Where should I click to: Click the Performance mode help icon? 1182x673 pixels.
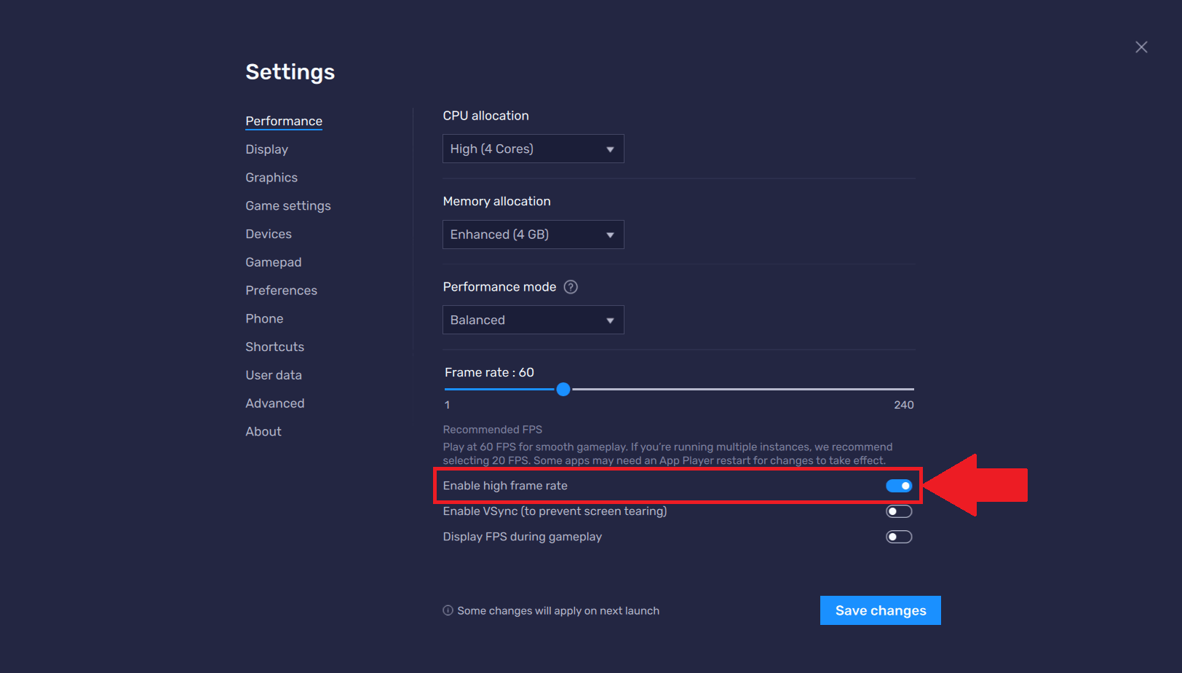tap(571, 287)
